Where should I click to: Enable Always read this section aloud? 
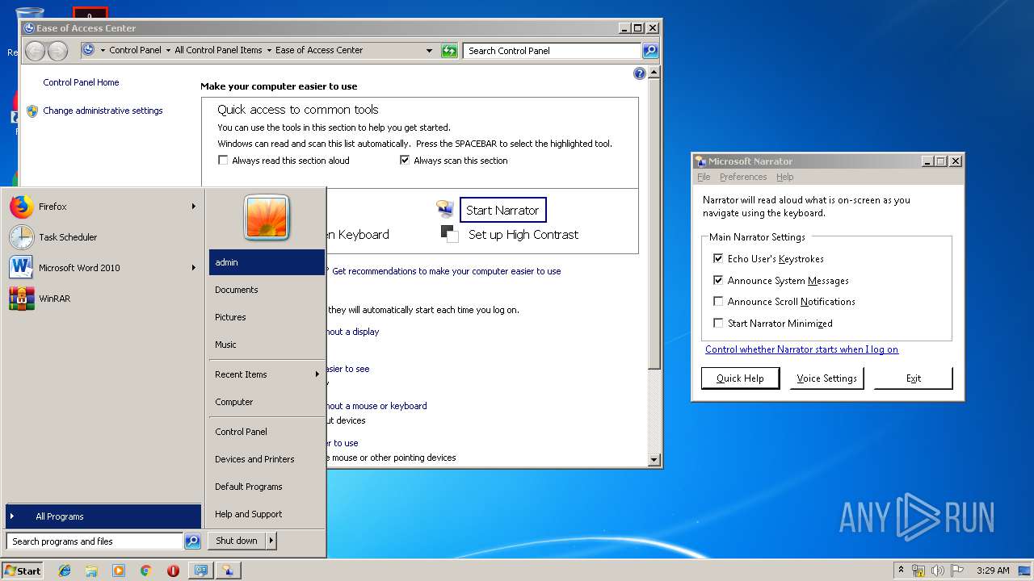(x=223, y=161)
